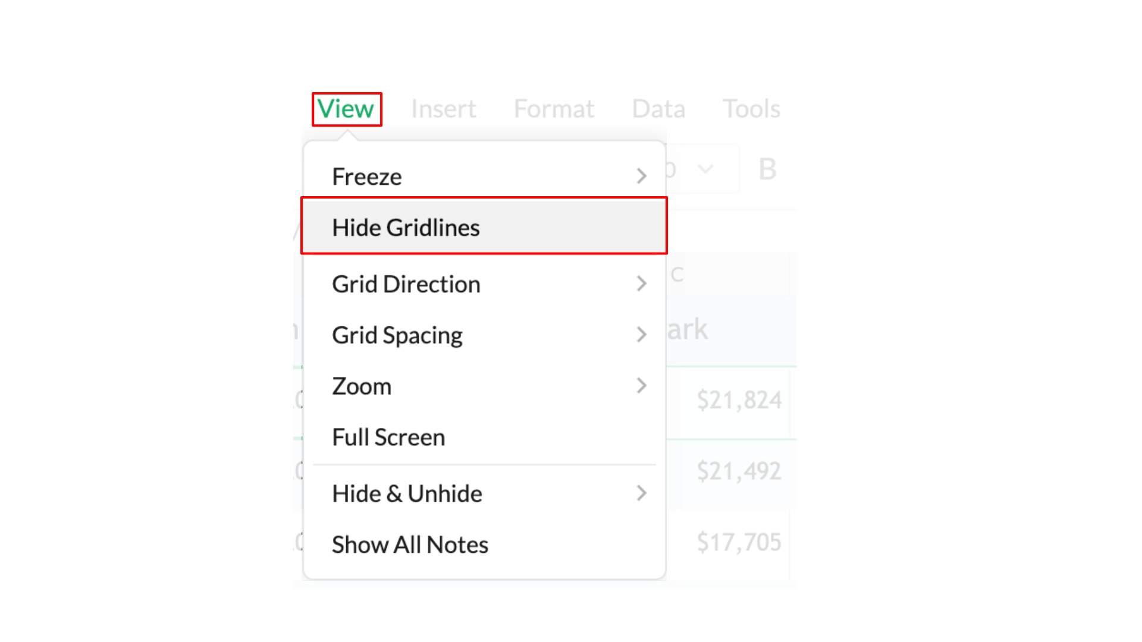Click the Bold B toolbar icon
Screen dimensions: 1142x642
click(767, 169)
